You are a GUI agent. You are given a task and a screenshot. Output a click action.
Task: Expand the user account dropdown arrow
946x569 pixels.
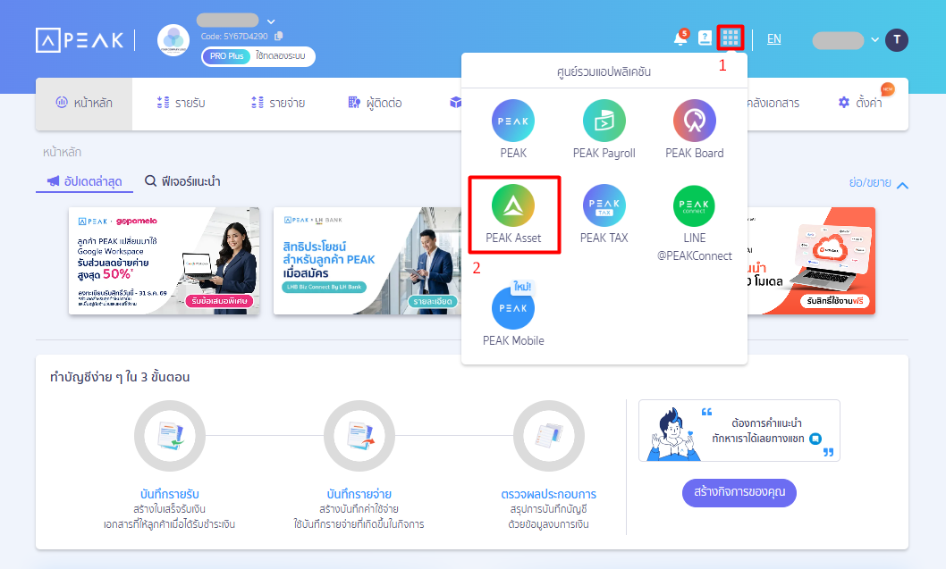[874, 40]
